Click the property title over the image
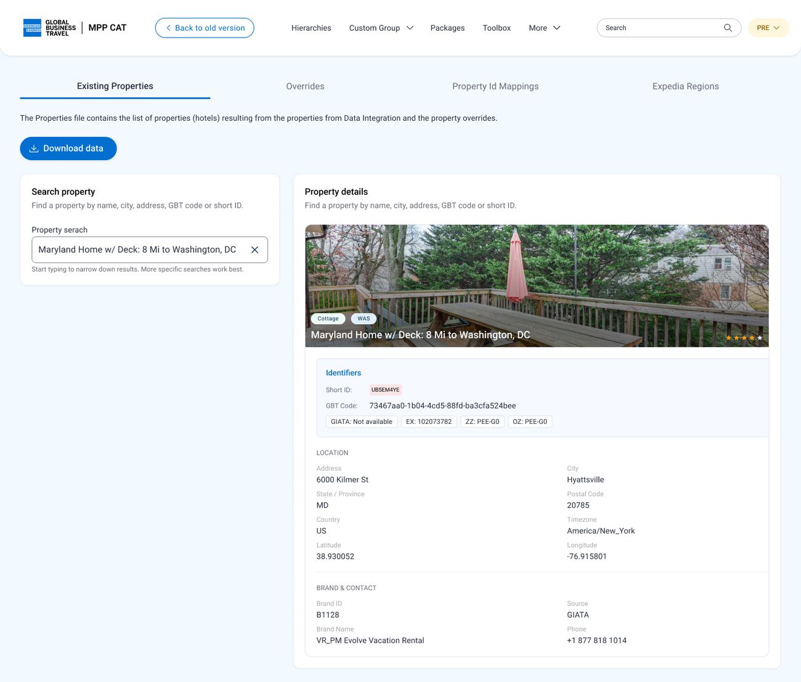 point(420,335)
